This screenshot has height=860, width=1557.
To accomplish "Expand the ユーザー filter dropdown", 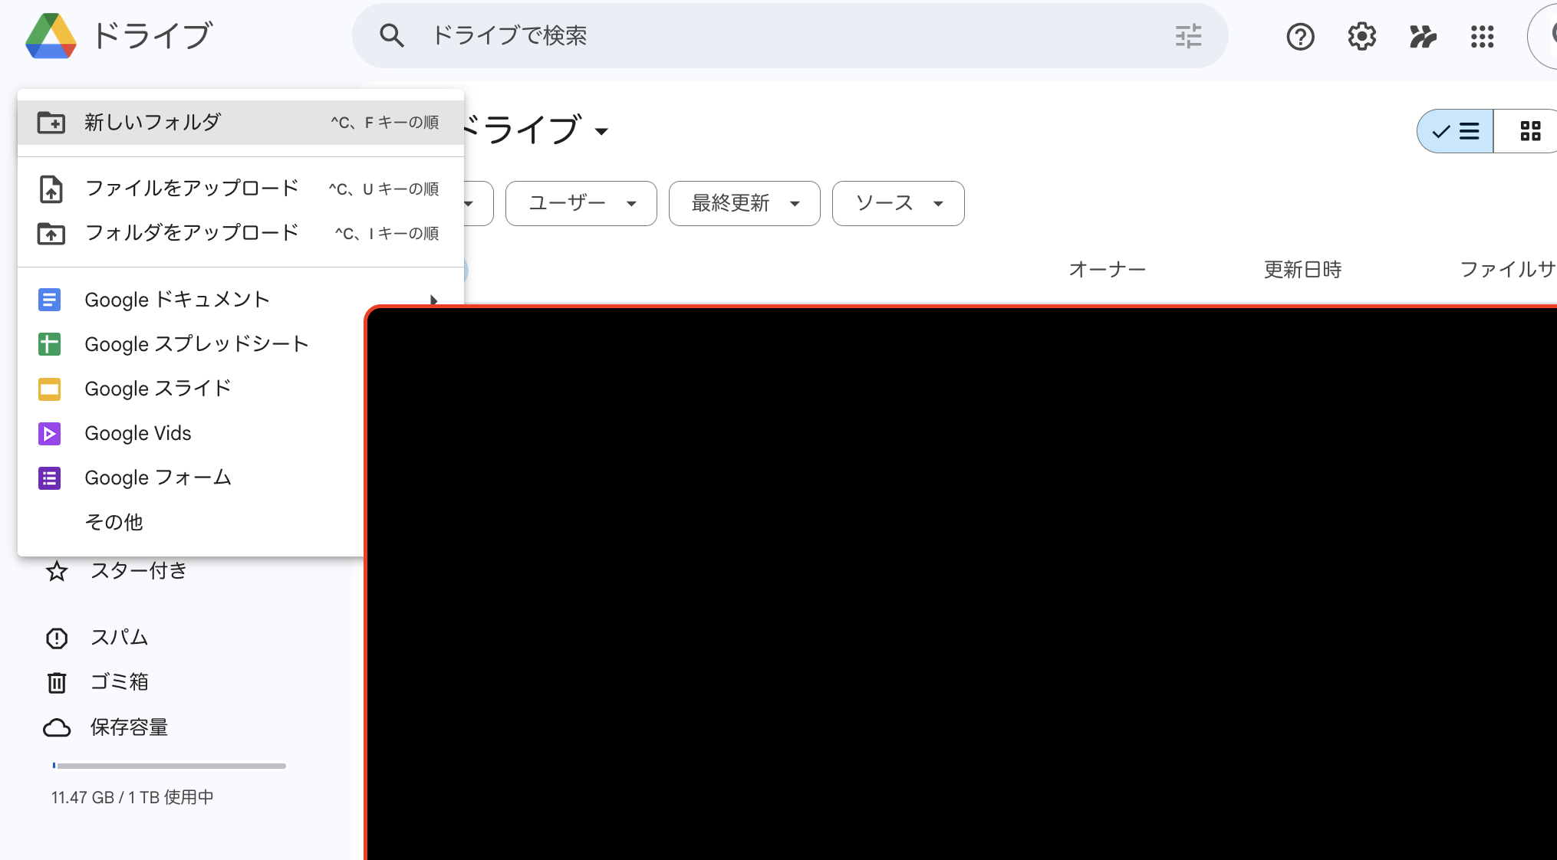I will [x=581, y=203].
